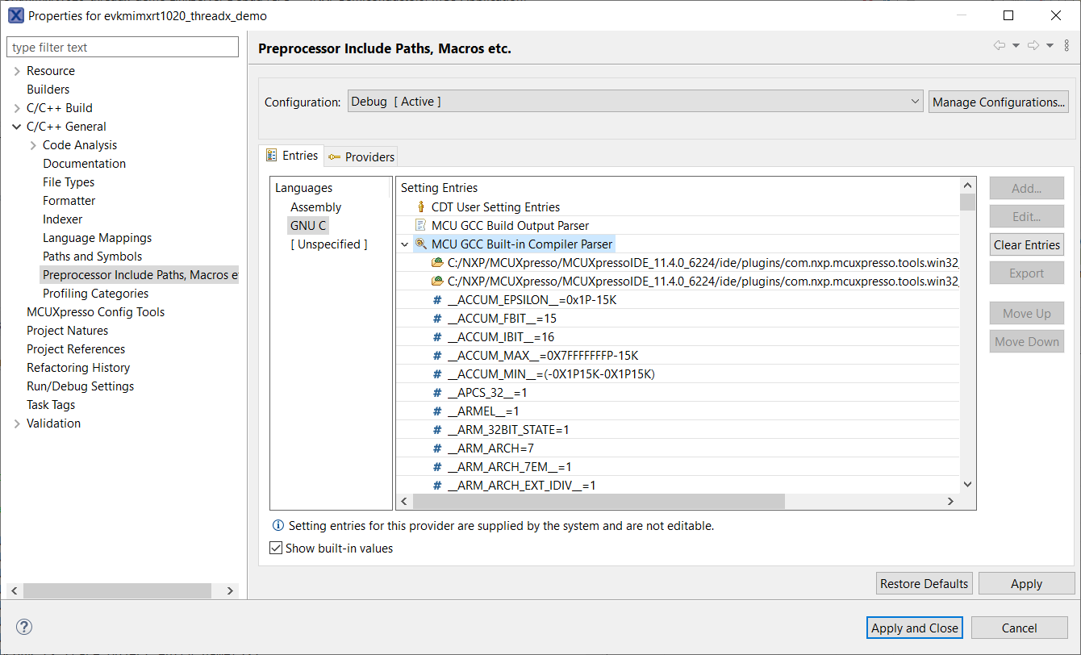1081x655 pixels.
Task: Open the view menu three-dots icon
Action: point(1066,46)
